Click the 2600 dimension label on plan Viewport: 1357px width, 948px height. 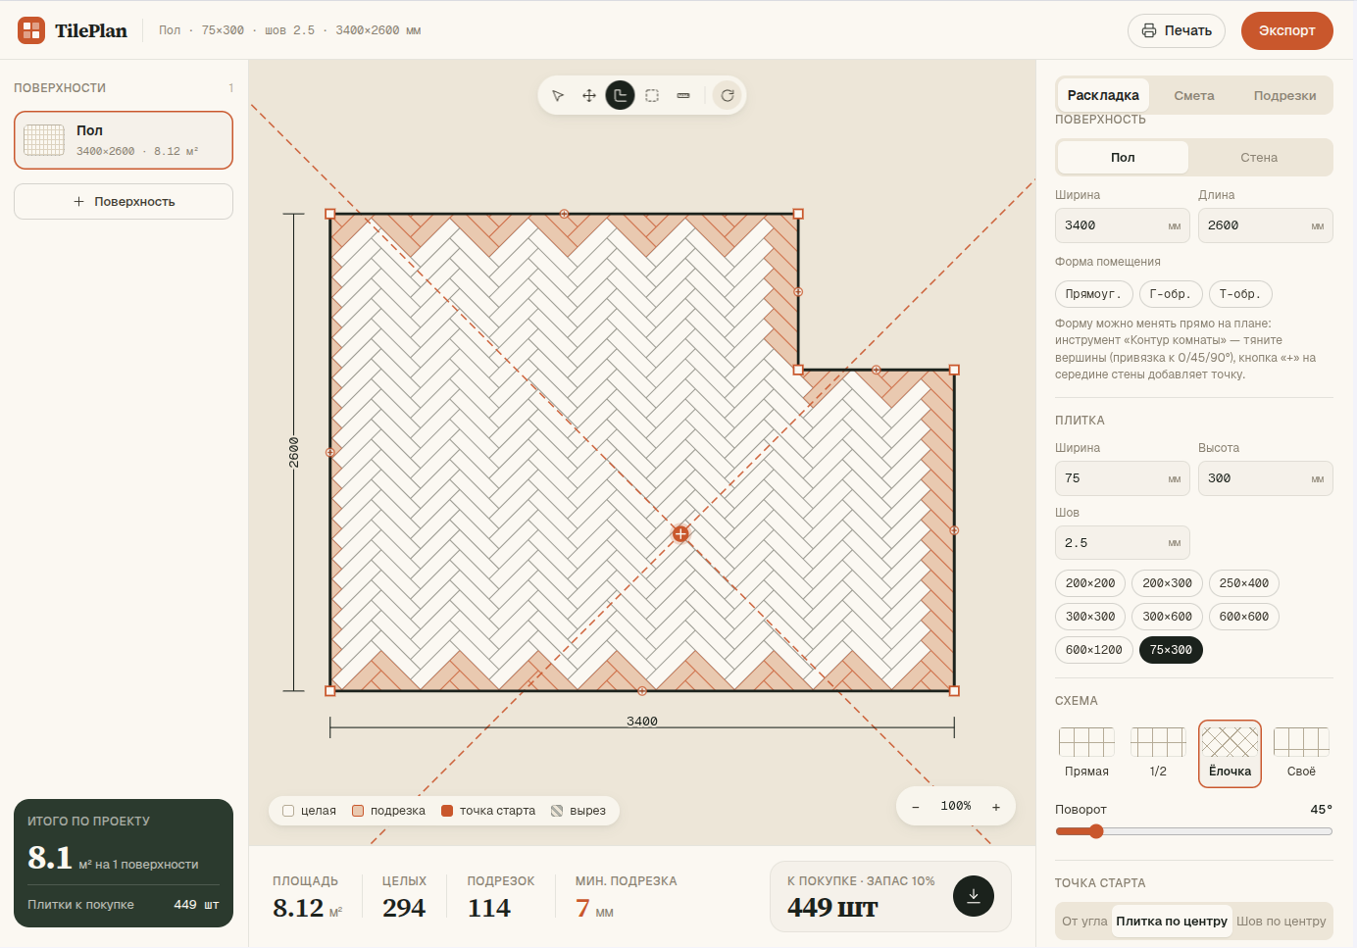pyautogui.click(x=294, y=452)
